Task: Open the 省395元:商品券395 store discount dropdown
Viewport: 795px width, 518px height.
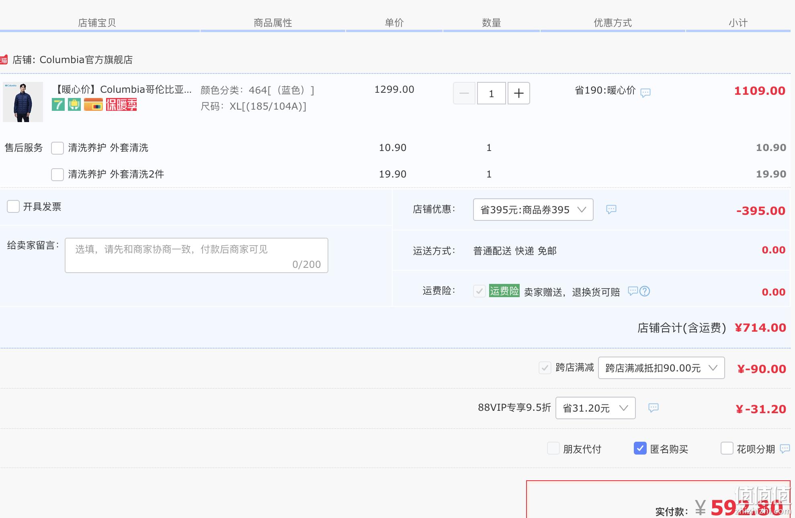Action: 533,210
